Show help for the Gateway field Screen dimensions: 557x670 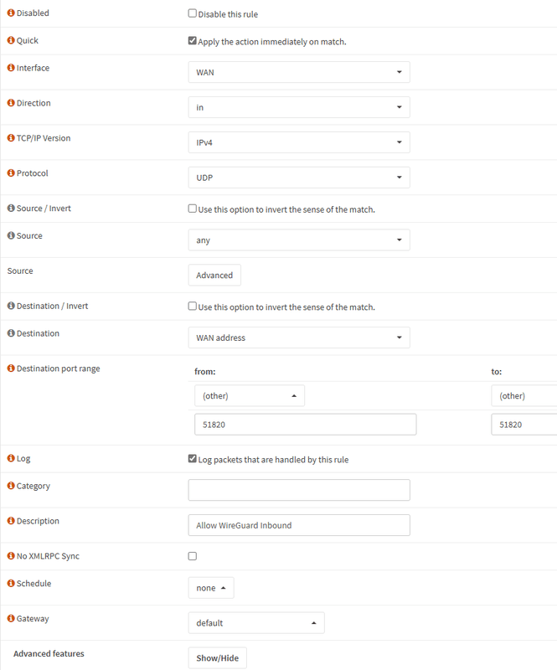[x=11, y=619]
